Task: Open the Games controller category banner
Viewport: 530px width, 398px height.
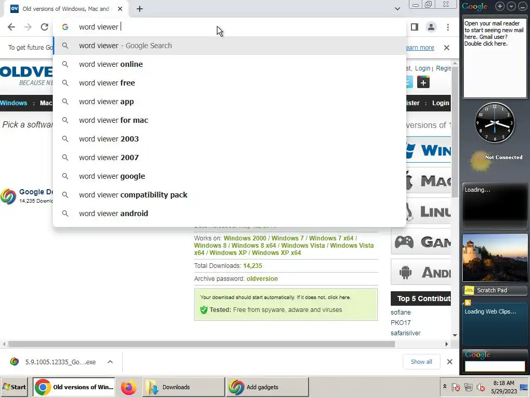Action: pos(421,241)
